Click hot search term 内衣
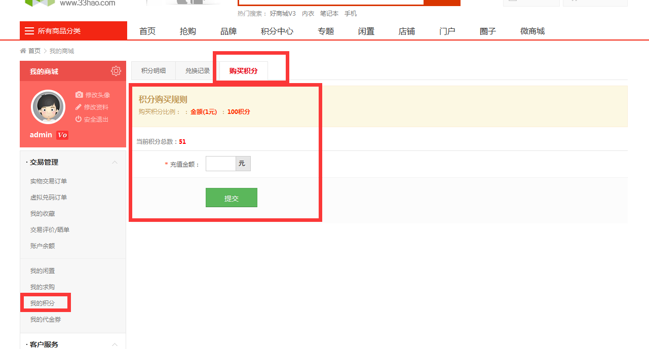Screen dimensions: 649x349 [308, 14]
